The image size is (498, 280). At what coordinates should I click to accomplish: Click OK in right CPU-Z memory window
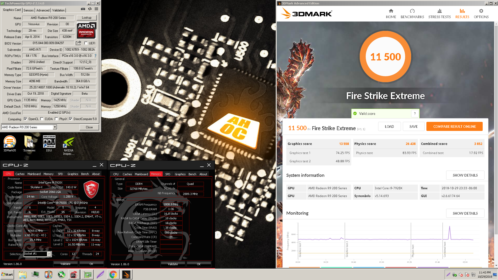point(199,264)
